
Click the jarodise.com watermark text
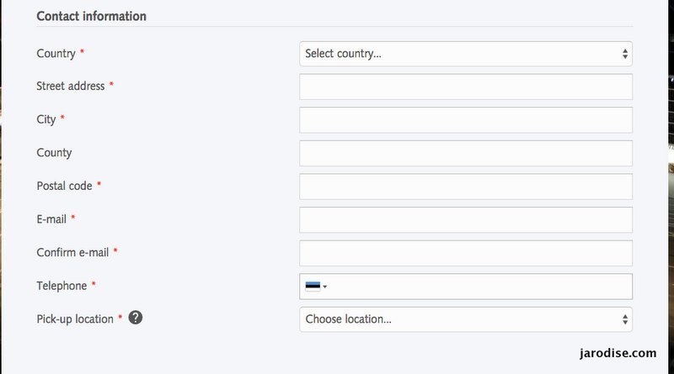[x=618, y=353]
